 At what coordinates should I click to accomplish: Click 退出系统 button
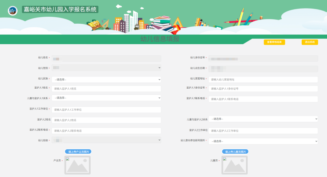click(309, 42)
